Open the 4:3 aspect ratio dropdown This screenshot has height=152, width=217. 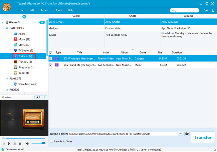point(41,97)
